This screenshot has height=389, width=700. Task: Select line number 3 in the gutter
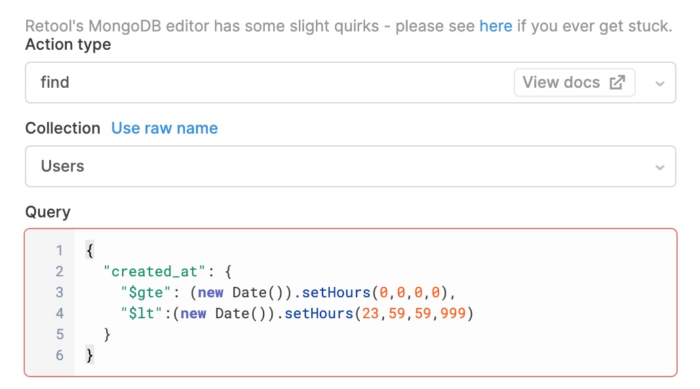60,292
